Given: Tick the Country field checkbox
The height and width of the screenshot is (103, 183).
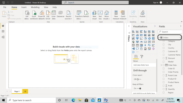Looking at the screenshot, I should (164, 48).
